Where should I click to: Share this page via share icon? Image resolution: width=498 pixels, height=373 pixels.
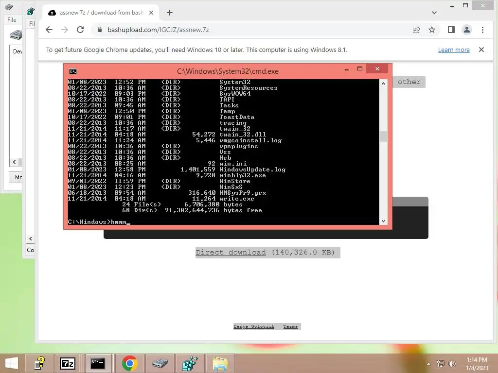416,30
